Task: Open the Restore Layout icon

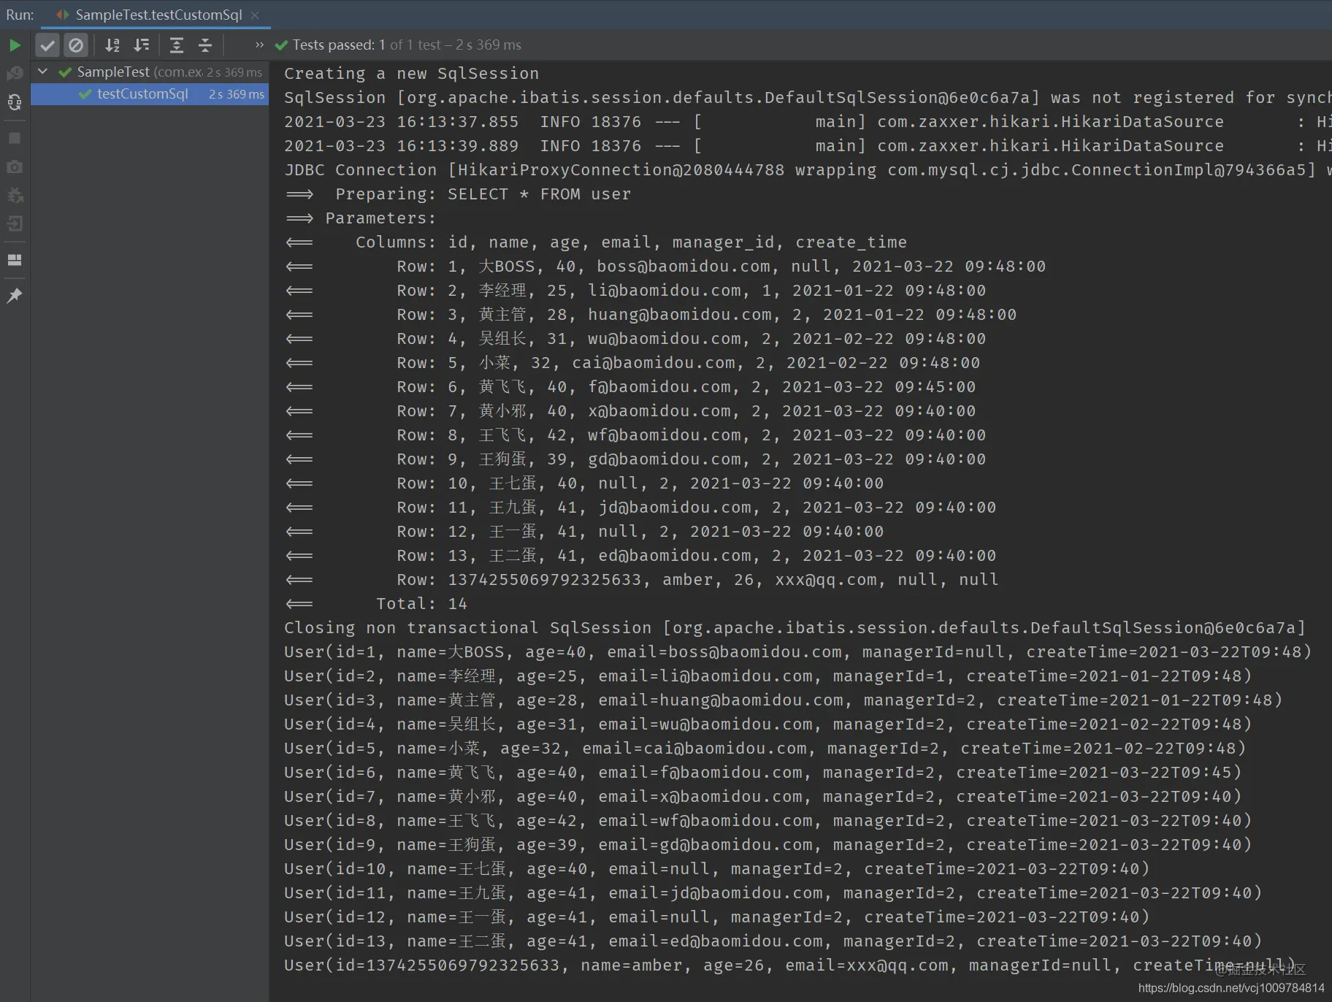Action: point(15,260)
